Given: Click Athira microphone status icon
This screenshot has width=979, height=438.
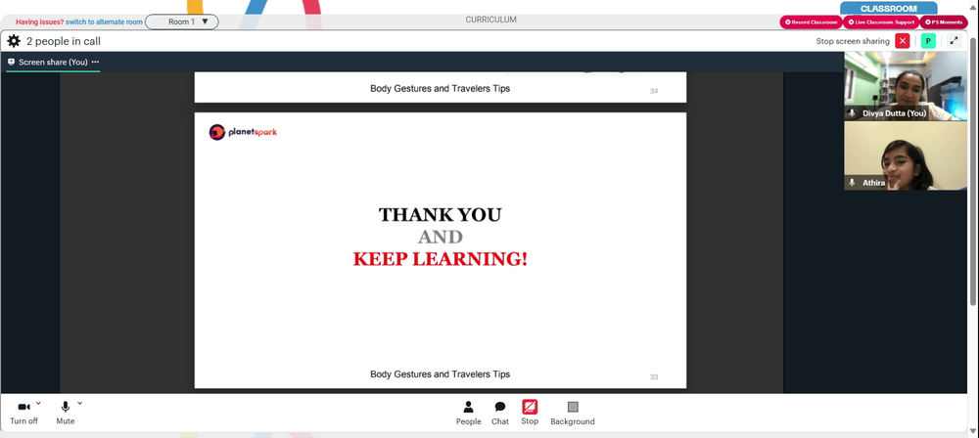Looking at the screenshot, I should (852, 183).
